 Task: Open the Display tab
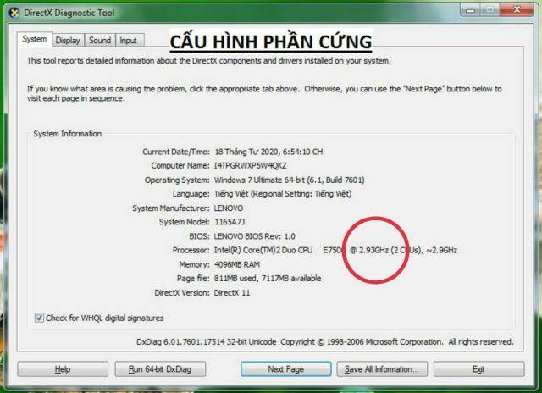[68, 41]
